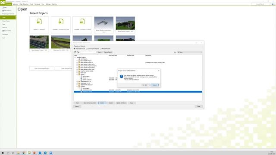Click the Open Containing Folder button
The image size is (276, 155).
[90, 103]
